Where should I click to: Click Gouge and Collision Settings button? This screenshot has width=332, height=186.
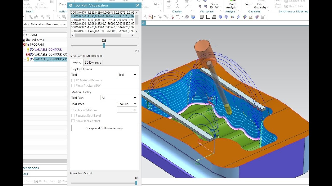pyautogui.click(x=104, y=128)
